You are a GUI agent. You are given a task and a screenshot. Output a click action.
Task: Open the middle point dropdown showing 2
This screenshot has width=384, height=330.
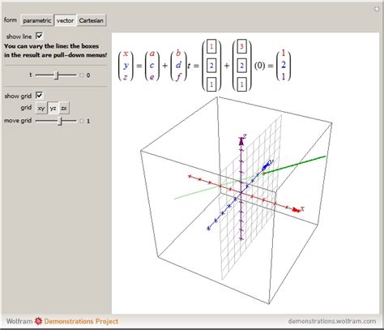coord(211,66)
